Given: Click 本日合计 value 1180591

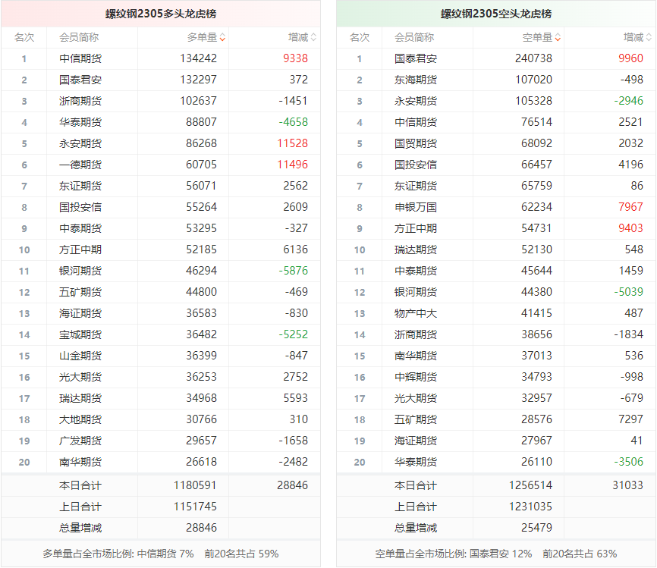Looking at the screenshot, I should (x=198, y=485).
